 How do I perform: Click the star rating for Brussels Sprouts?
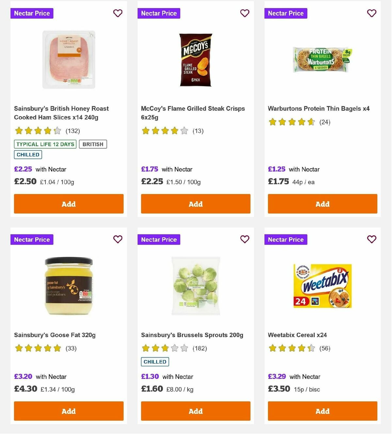(x=164, y=348)
